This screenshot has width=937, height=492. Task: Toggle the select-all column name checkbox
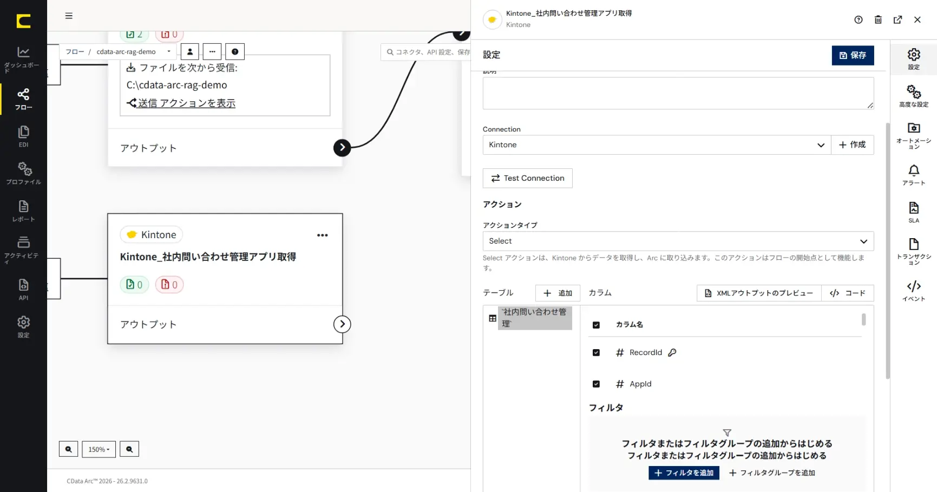tap(596, 325)
